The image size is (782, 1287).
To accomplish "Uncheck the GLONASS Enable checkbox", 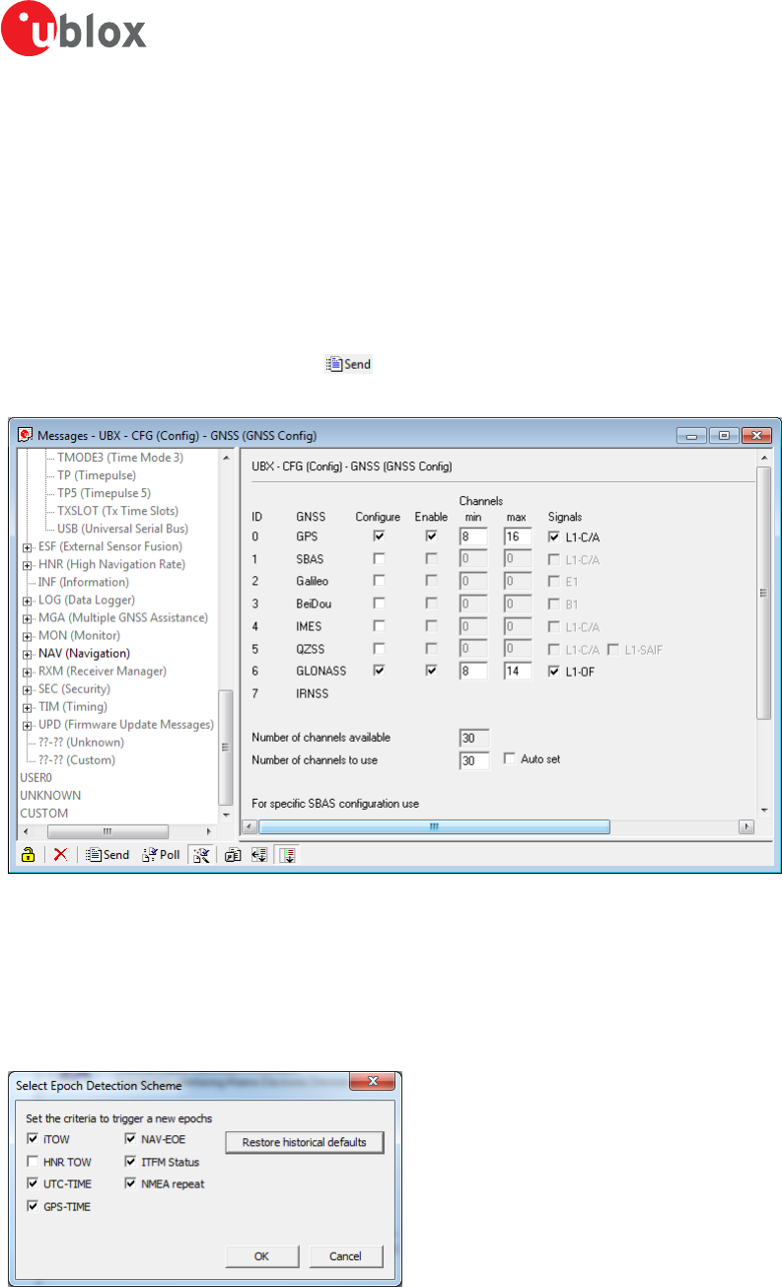I will (x=431, y=671).
